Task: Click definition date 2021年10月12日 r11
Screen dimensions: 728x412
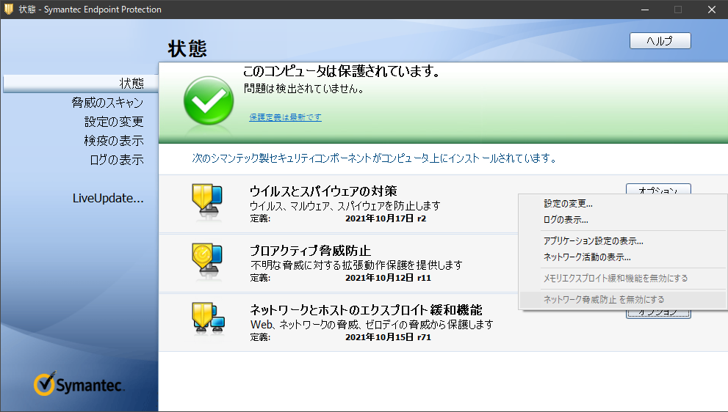Action: click(x=388, y=278)
